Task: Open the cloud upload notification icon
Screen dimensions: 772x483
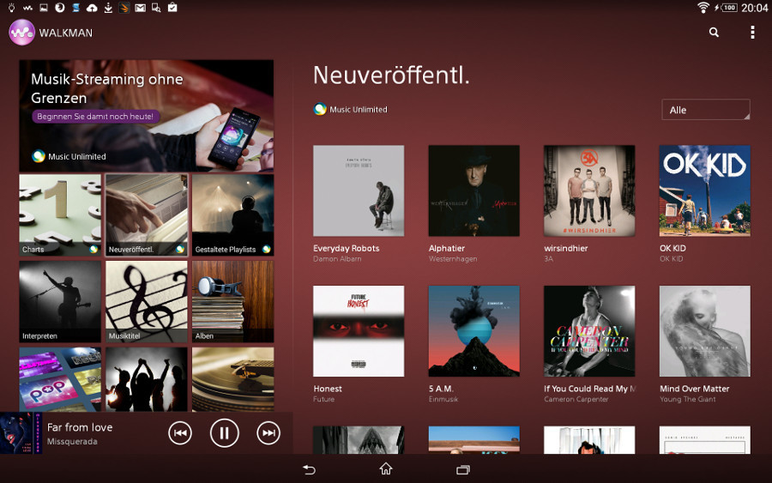Action: point(92,8)
